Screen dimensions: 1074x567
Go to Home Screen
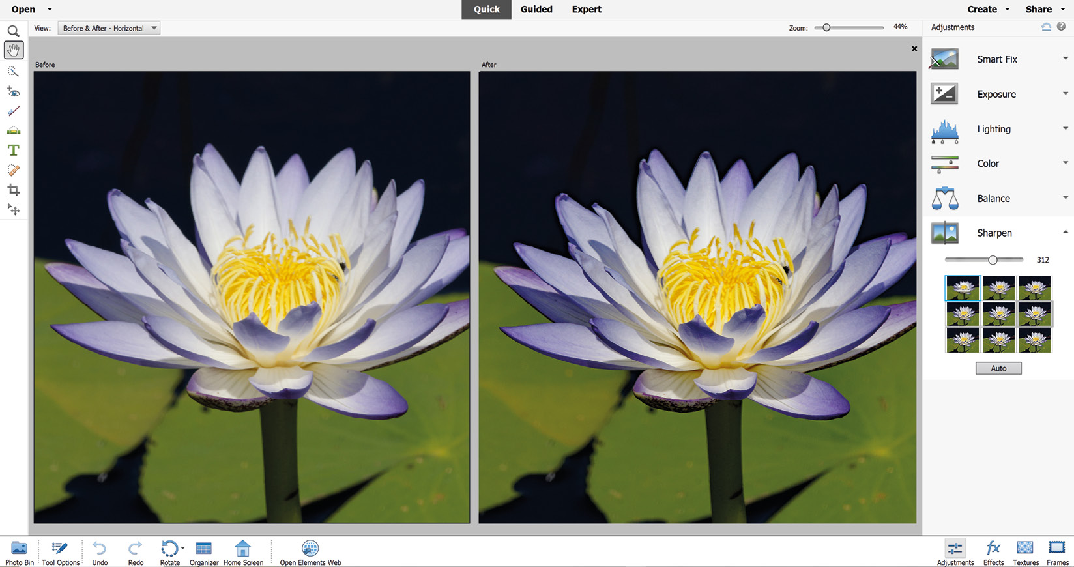click(243, 553)
